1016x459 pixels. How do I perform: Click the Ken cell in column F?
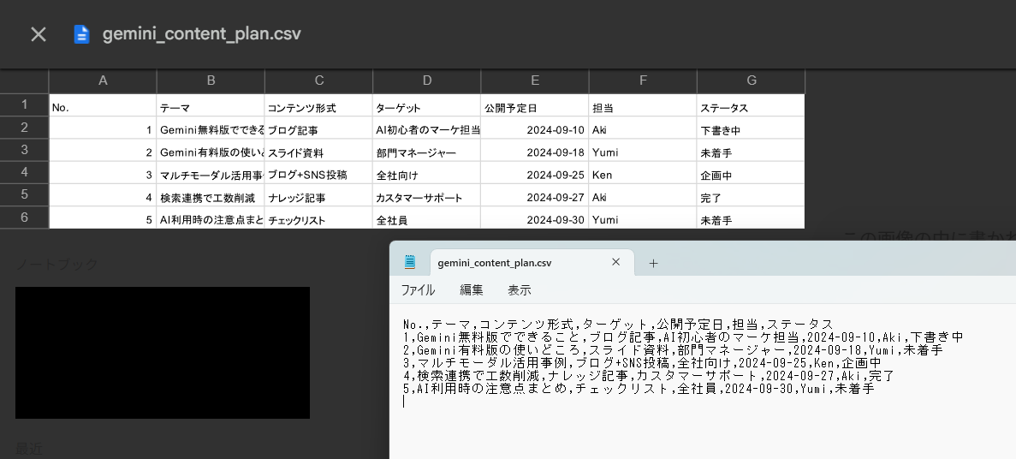643,173
